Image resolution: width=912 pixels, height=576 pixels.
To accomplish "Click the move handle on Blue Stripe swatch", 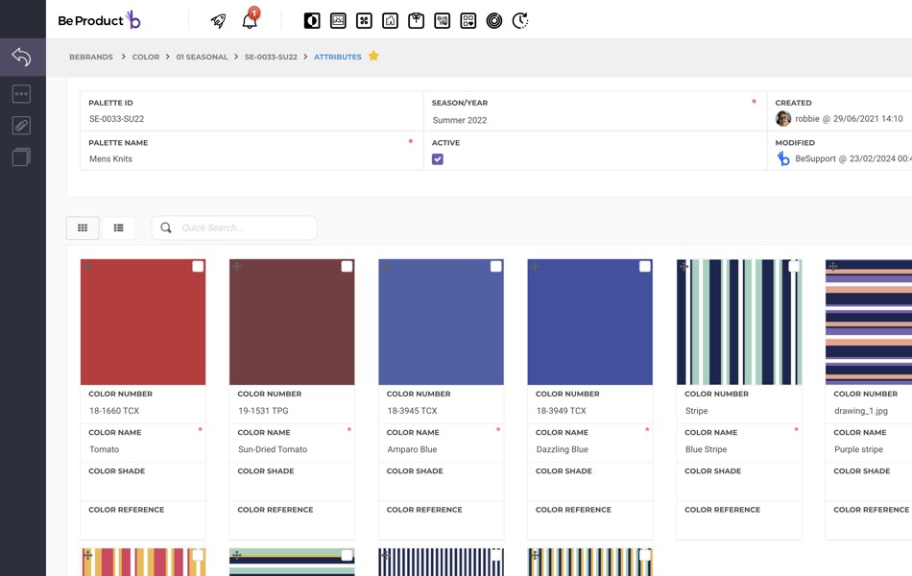I will coord(684,267).
